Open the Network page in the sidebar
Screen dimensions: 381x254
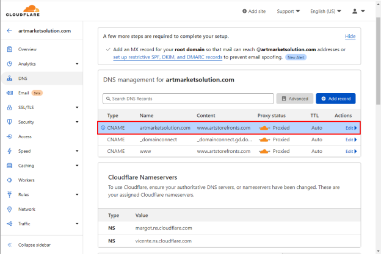click(x=27, y=209)
